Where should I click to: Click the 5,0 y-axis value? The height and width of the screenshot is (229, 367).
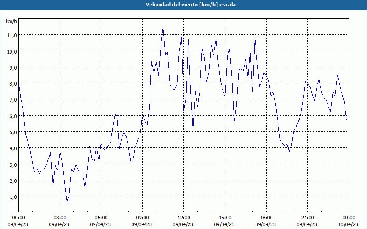[x=13, y=132]
